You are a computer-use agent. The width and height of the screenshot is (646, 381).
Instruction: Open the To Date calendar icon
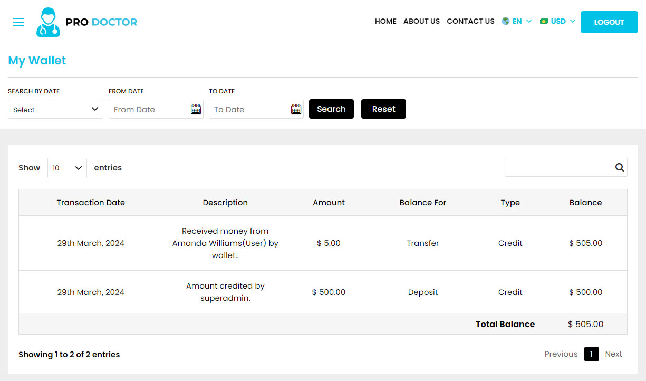tap(296, 109)
